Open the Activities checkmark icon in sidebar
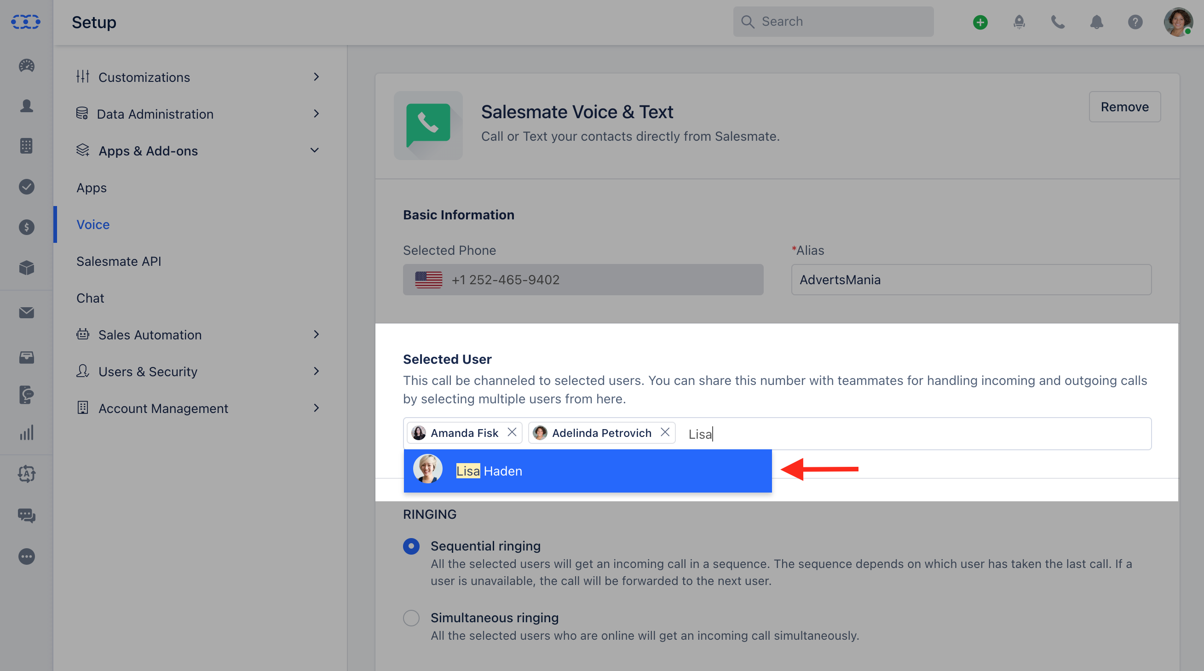 27,187
